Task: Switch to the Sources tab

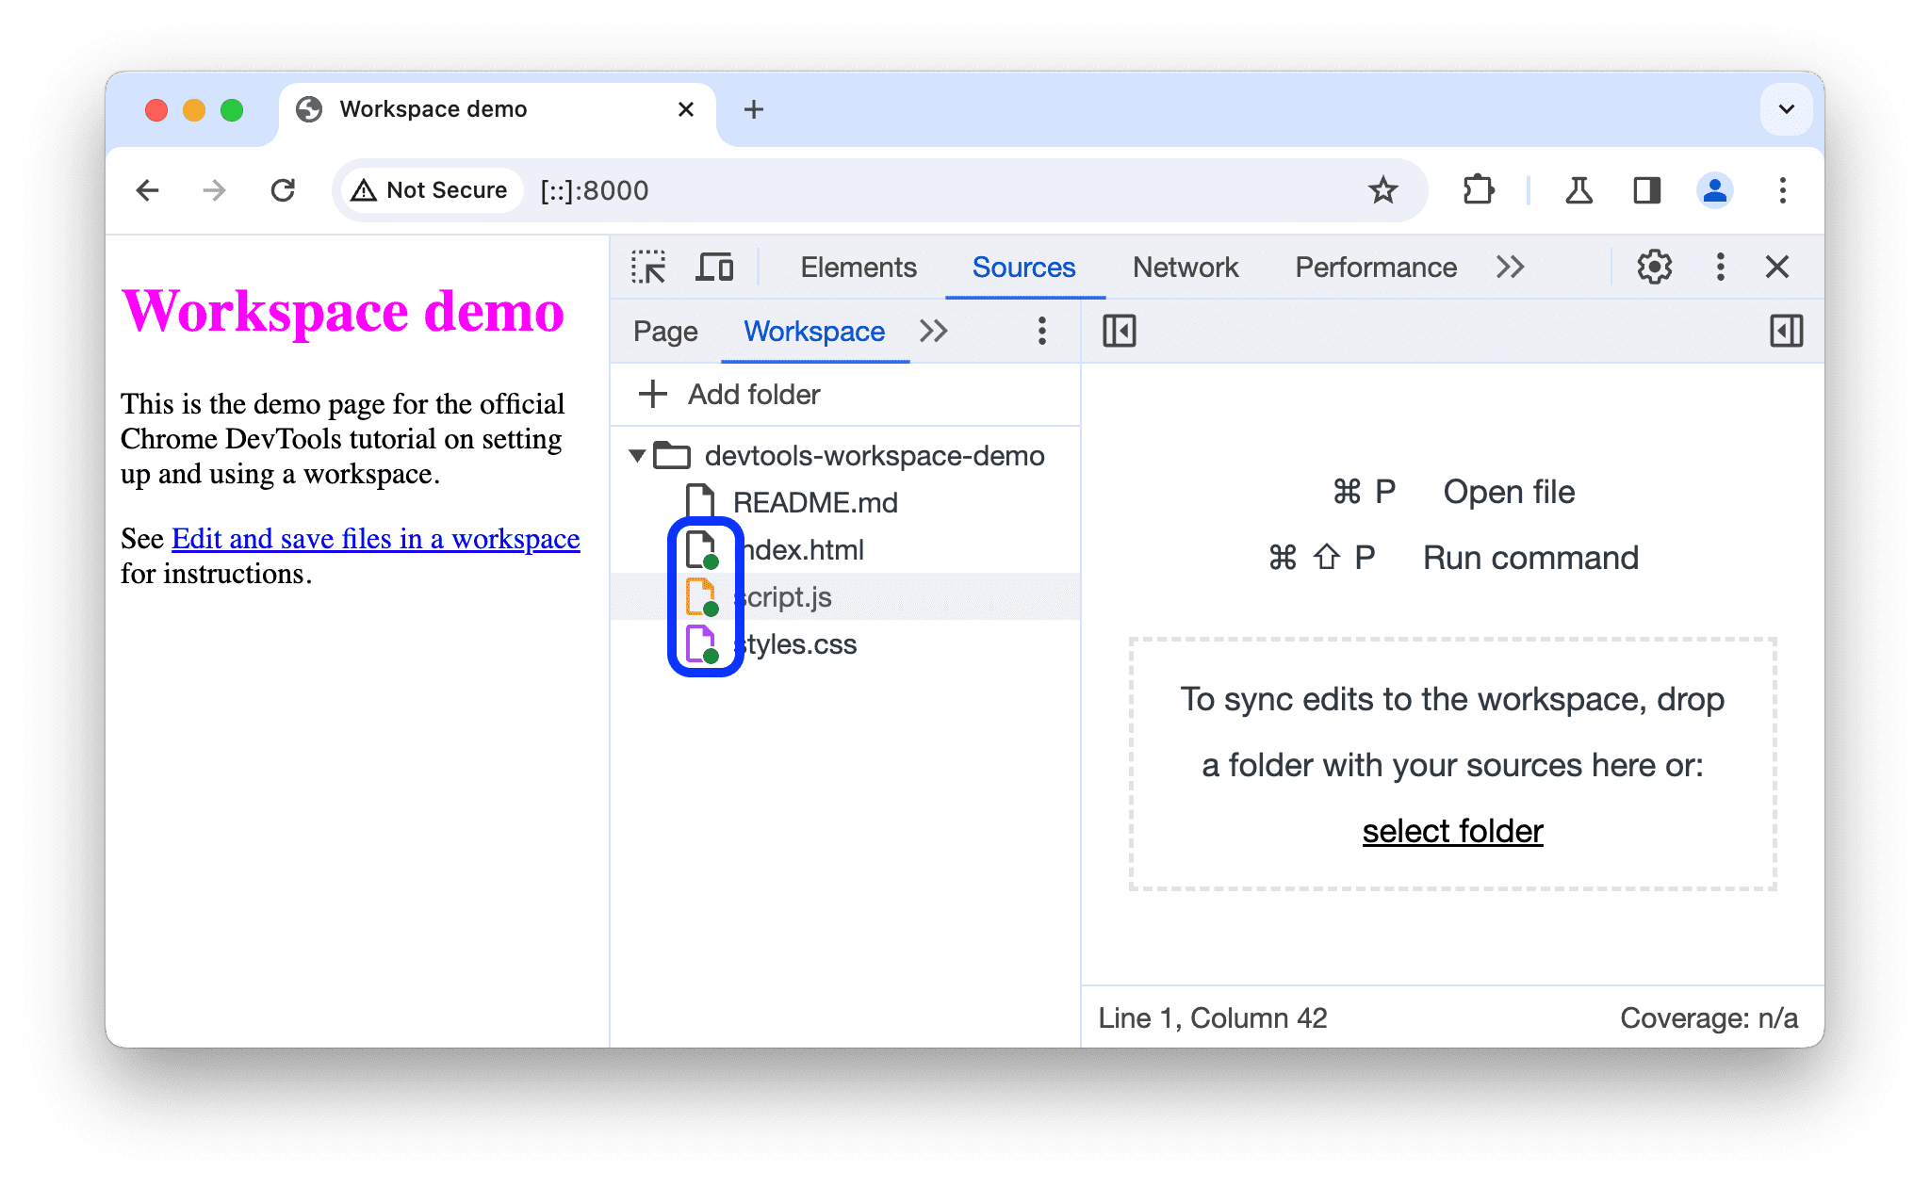Action: tap(1024, 266)
